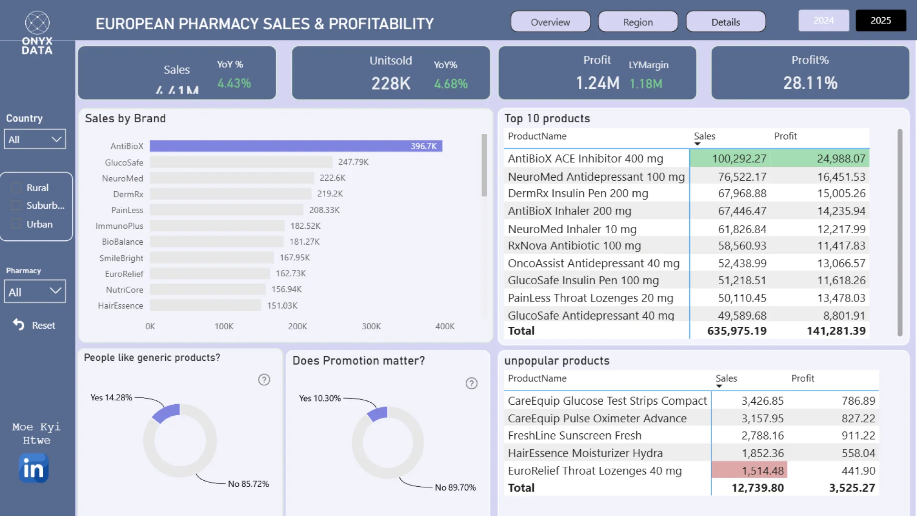The image size is (917, 516).
Task: Click the Sales by Brand scrollbar
Action: [484, 165]
